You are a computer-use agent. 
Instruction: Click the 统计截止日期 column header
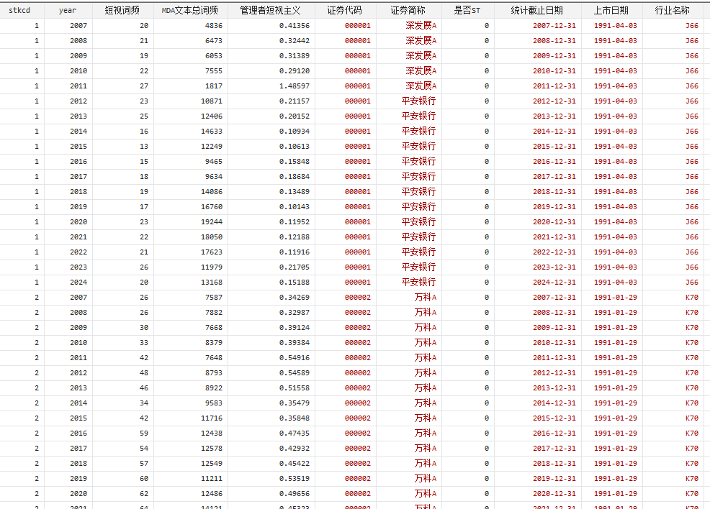point(537,10)
